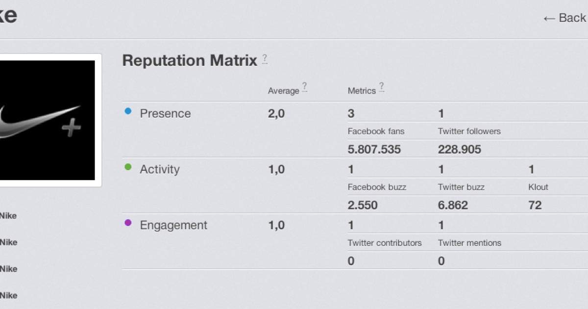Click the blue Presence dot
Screen dimensions: 588x309
point(128,111)
